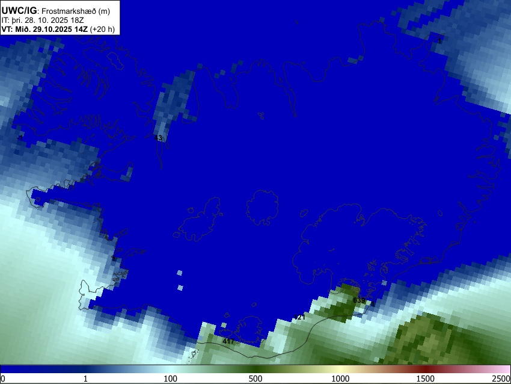
Task: Click the "(+20 h)" forecast offset
Action: 102,29
